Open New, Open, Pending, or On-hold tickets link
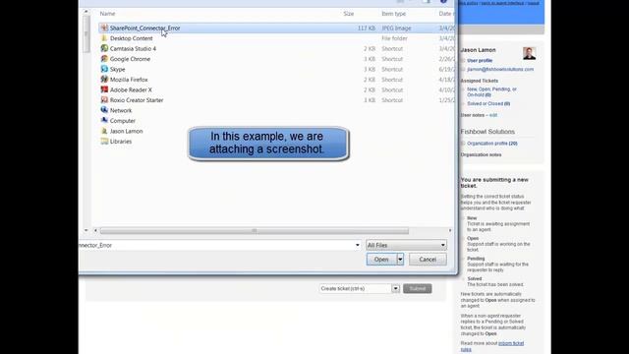The image size is (629, 354). click(491, 91)
